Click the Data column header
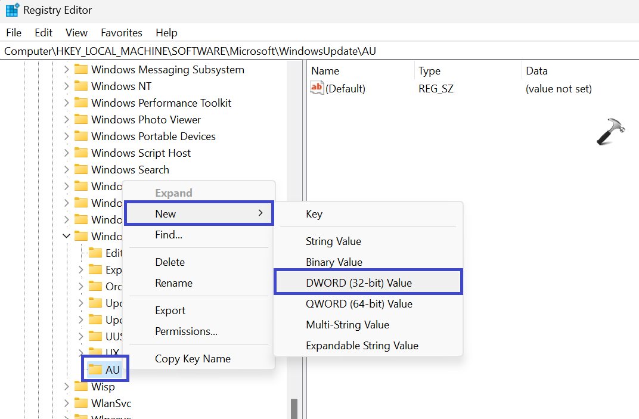The width and height of the screenshot is (639, 419). 536,71
